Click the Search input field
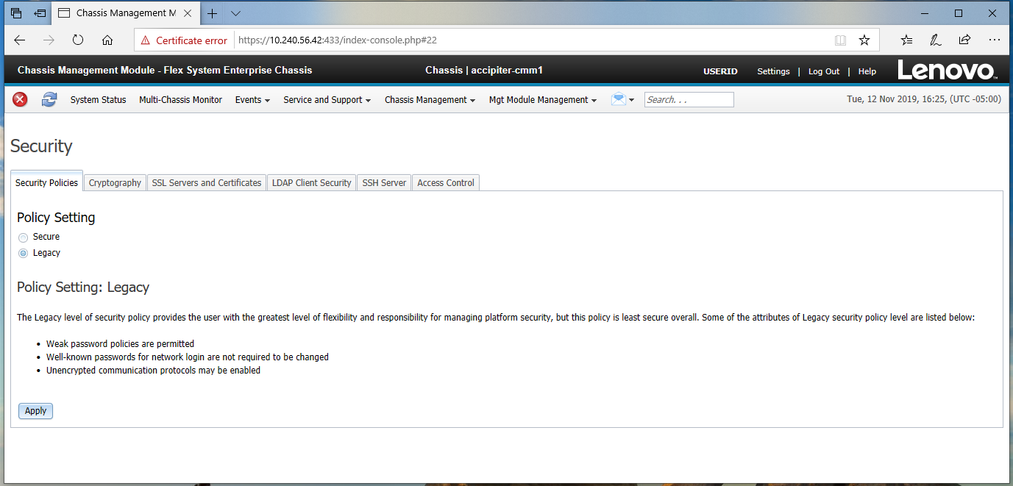The height and width of the screenshot is (486, 1013). pos(689,100)
